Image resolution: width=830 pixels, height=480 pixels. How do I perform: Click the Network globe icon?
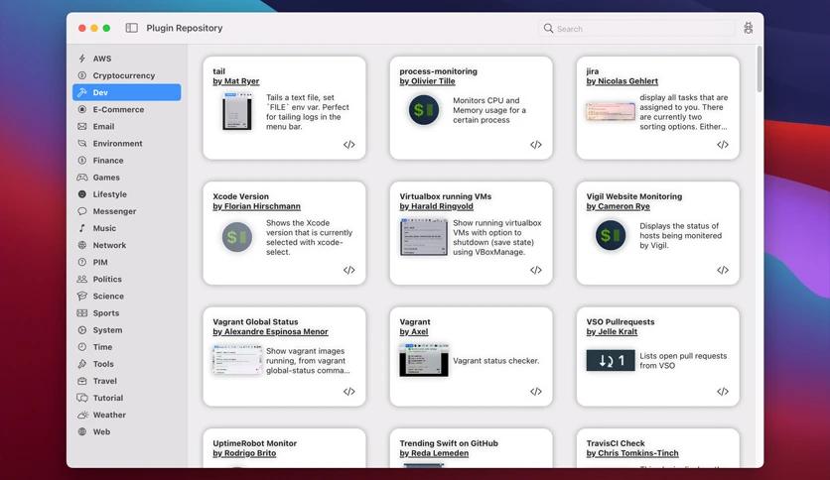(82, 245)
